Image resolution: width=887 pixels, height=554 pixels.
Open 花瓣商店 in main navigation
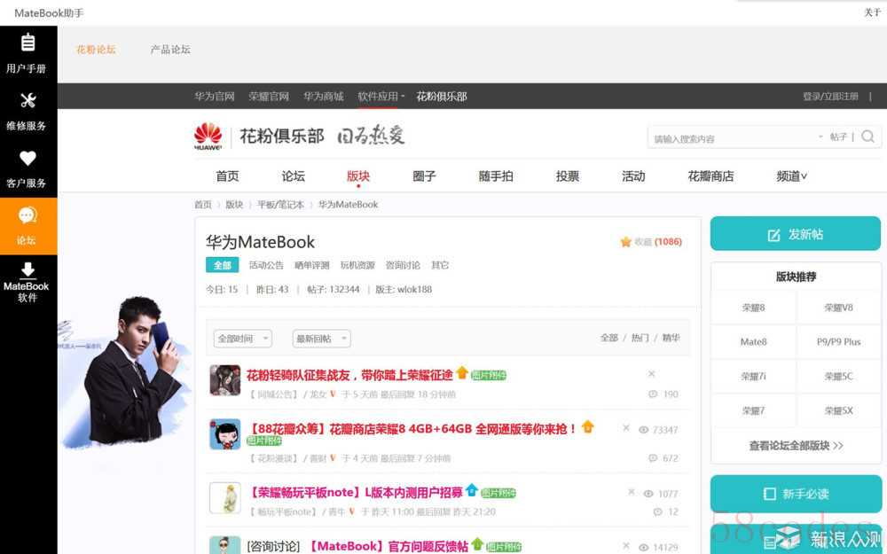click(x=710, y=176)
